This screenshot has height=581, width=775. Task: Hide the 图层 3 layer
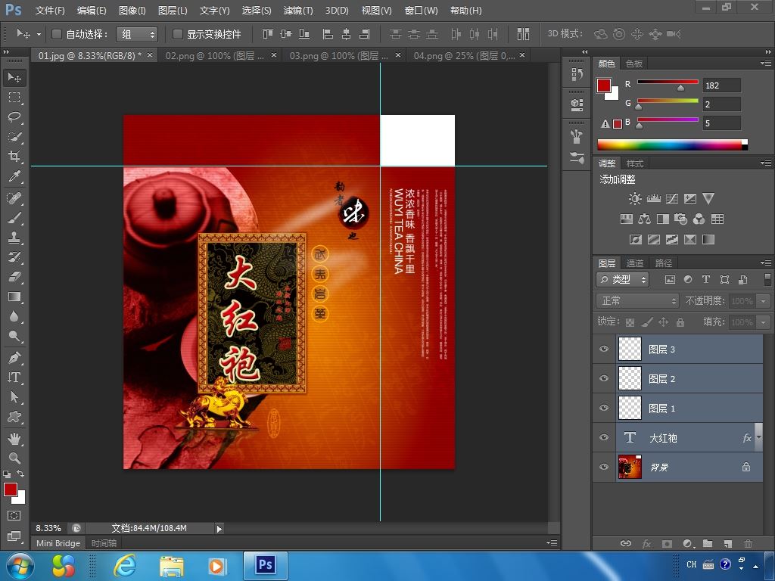(604, 349)
